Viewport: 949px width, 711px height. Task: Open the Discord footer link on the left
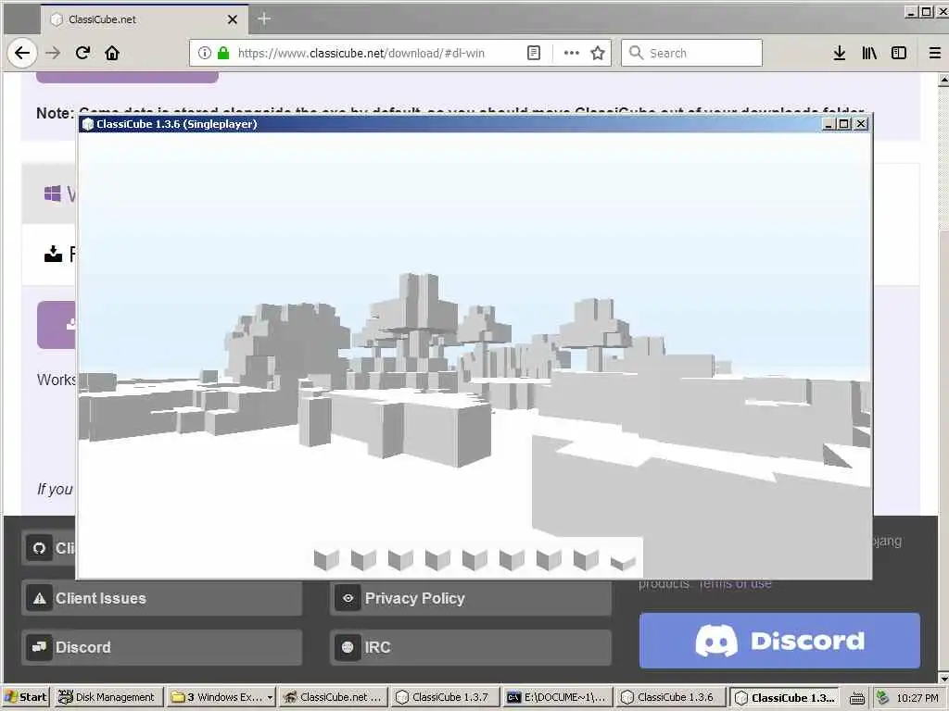pyautogui.click(x=161, y=647)
